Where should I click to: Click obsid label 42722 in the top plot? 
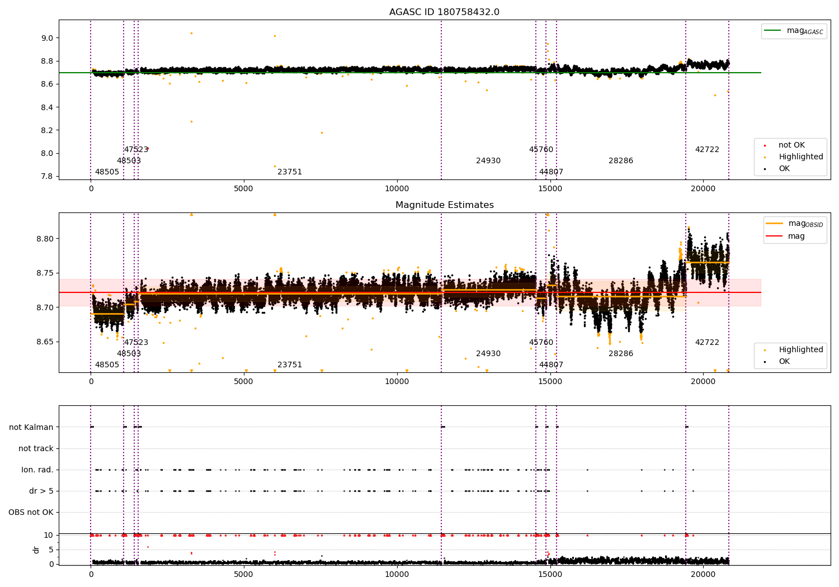click(707, 150)
